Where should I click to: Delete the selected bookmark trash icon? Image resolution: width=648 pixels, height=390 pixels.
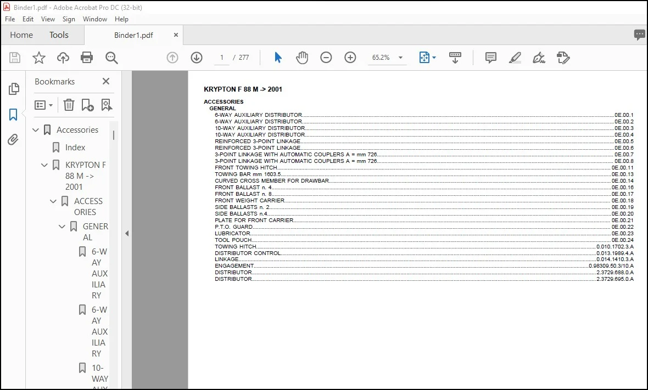point(69,105)
